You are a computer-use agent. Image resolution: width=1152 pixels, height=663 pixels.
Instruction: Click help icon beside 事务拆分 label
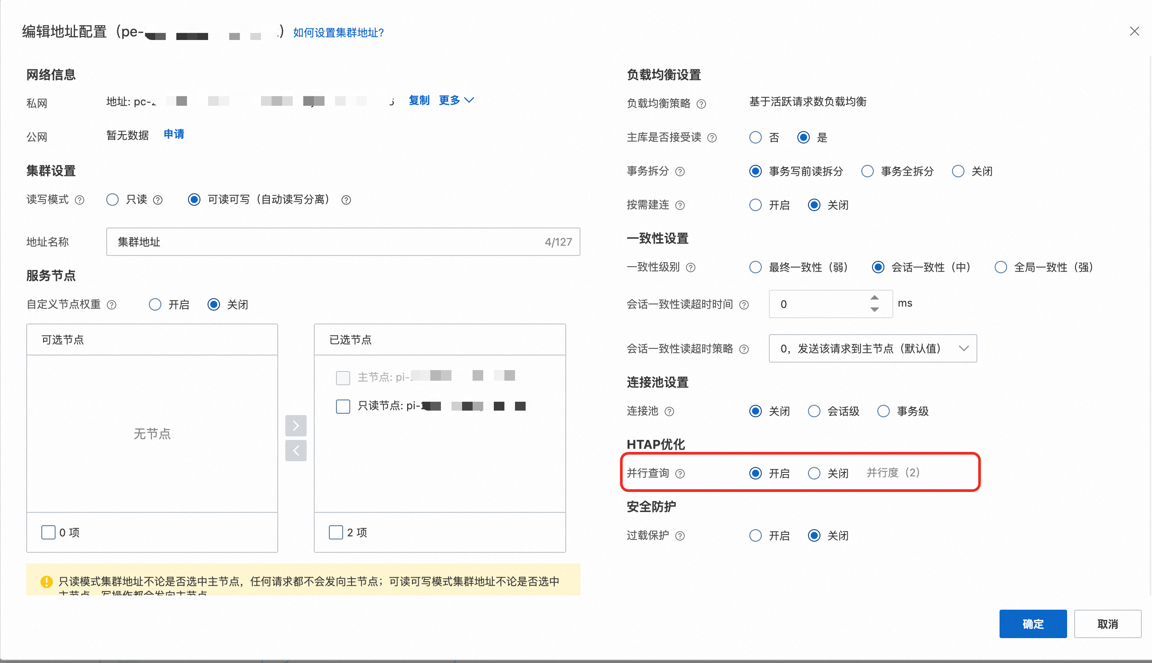coord(680,172)
